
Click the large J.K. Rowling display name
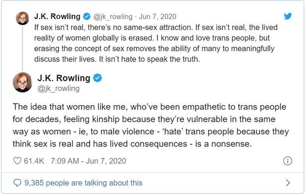pos(64,78)
